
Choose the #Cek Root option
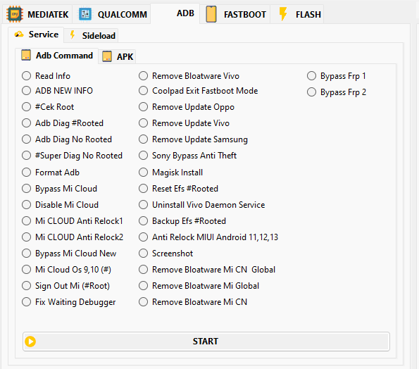(48, 107)
